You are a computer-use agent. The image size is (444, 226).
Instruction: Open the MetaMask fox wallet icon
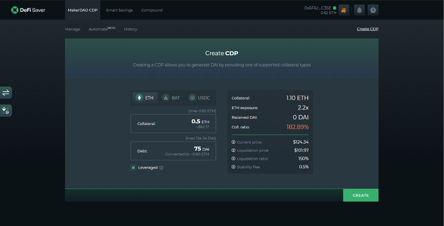point(344,10)
